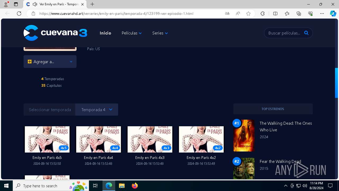Refresh the page with reload icon
The width and height of the screenshot is (339, 191).
click(19, 14)
